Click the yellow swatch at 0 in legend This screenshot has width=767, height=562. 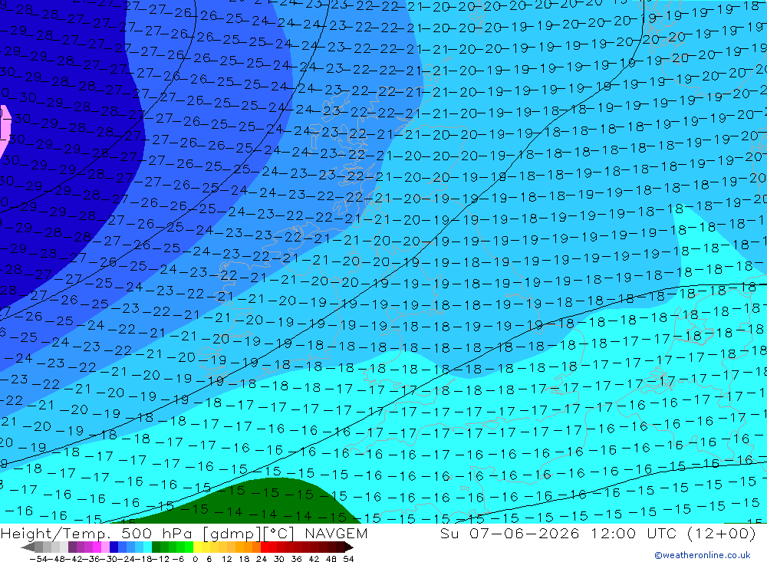coord(198,547)
